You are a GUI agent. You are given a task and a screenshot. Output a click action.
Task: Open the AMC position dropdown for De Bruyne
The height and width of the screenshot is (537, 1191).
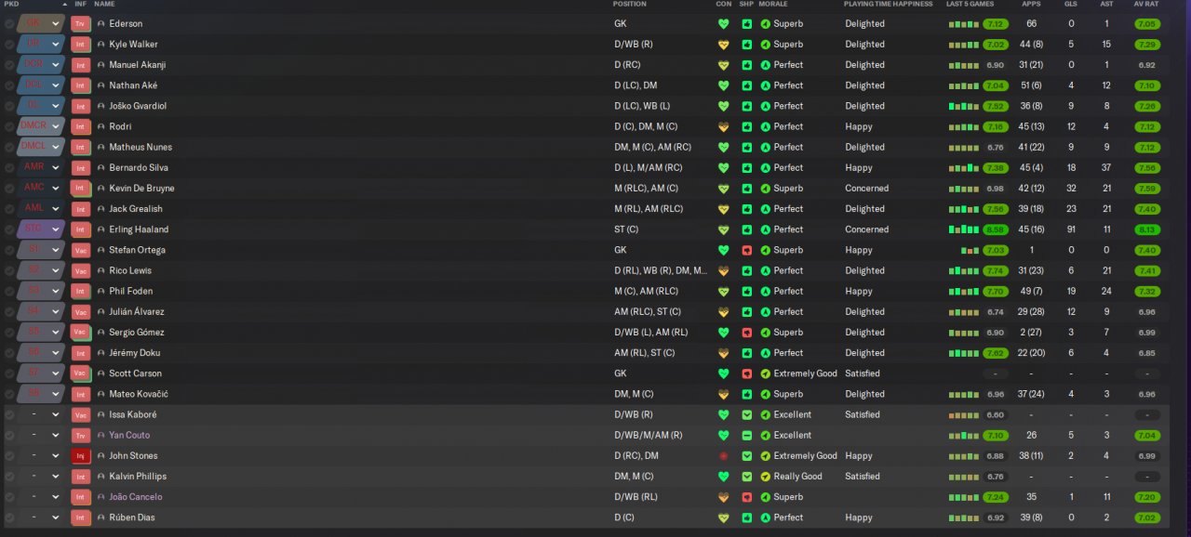40,189
